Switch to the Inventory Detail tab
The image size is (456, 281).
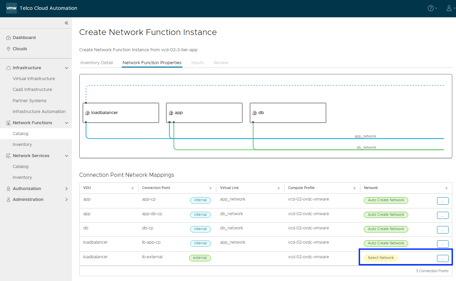click(97, 63)
